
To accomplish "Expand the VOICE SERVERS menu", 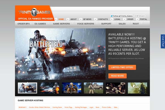I will (x=87, y=24).
